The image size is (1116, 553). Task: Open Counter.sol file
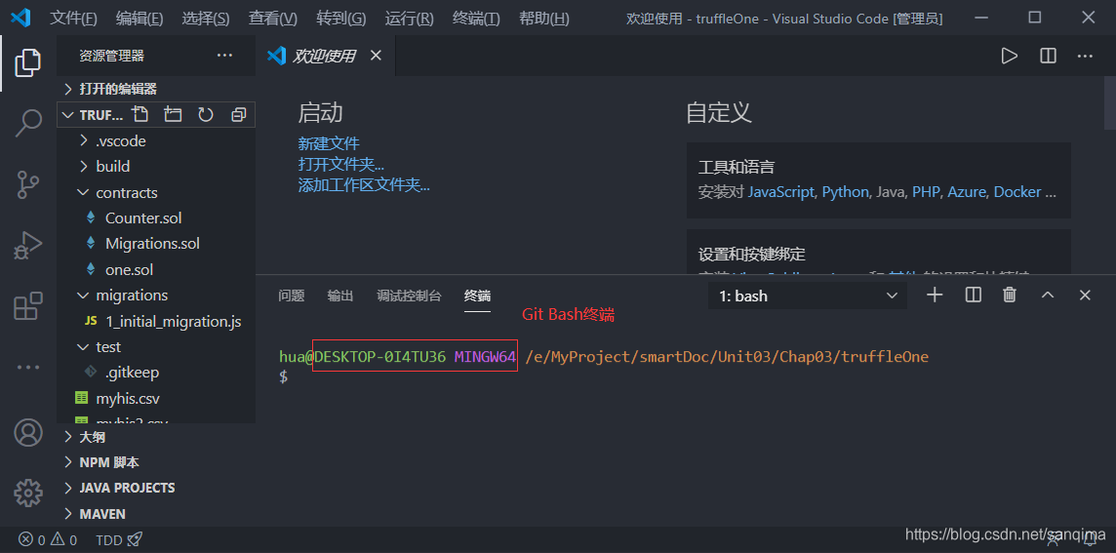click(x=156, y=217)
